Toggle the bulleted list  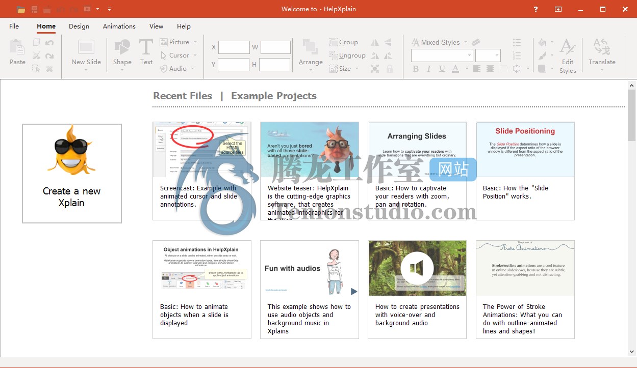coord(517,42)
